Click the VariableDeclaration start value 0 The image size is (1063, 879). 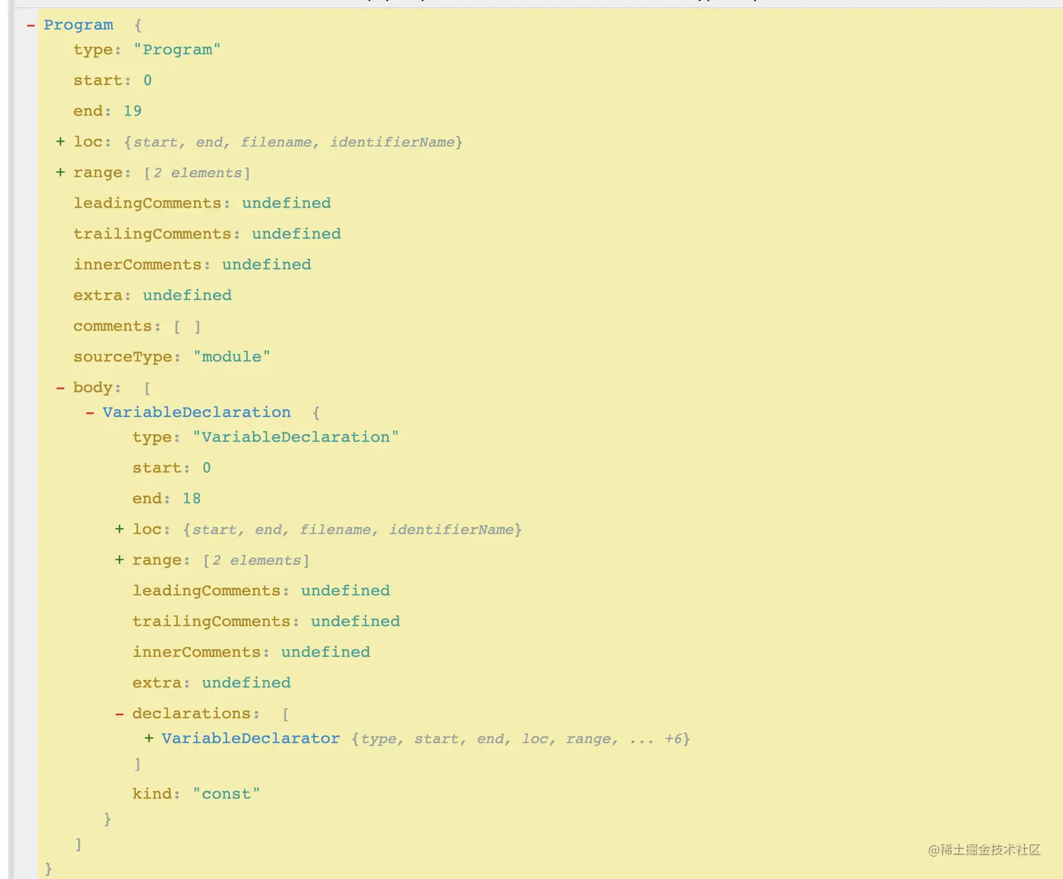click(x=207, y=468)
